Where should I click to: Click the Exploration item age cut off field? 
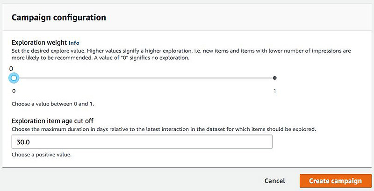click(142, 141)
